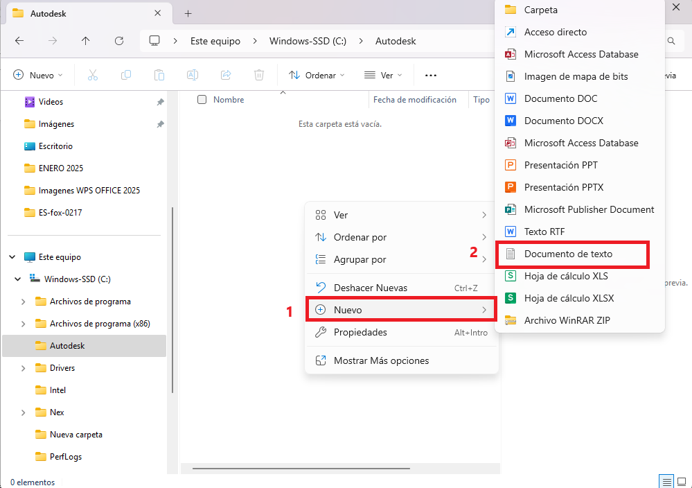Select Documento de texto from submenu
Image resolution: width=692 pixels, height=488 pixels.
click(x=568, y=254)
